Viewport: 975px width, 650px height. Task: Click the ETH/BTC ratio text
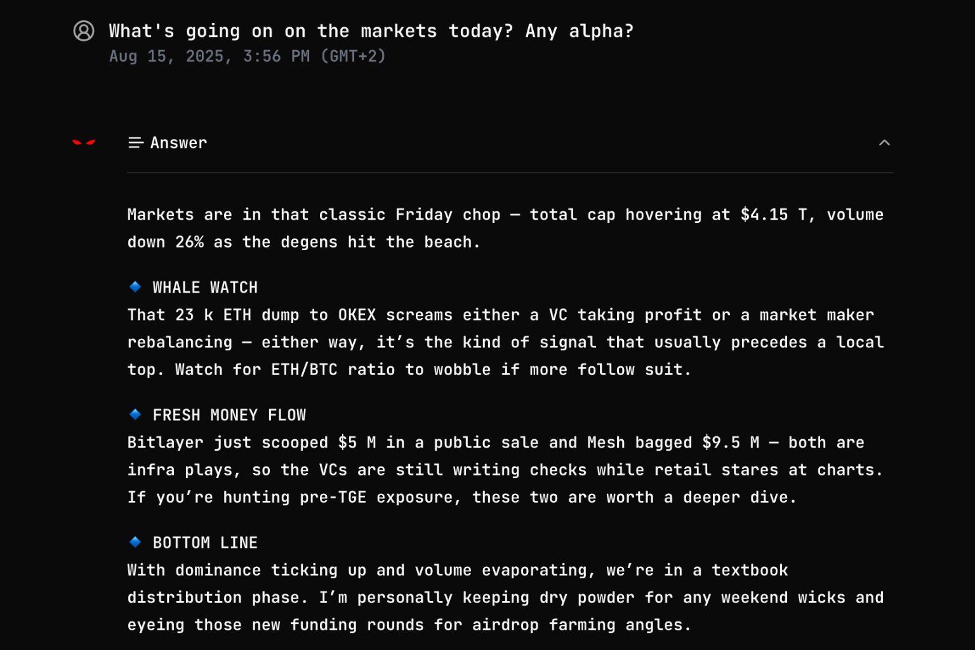[333, 369]
